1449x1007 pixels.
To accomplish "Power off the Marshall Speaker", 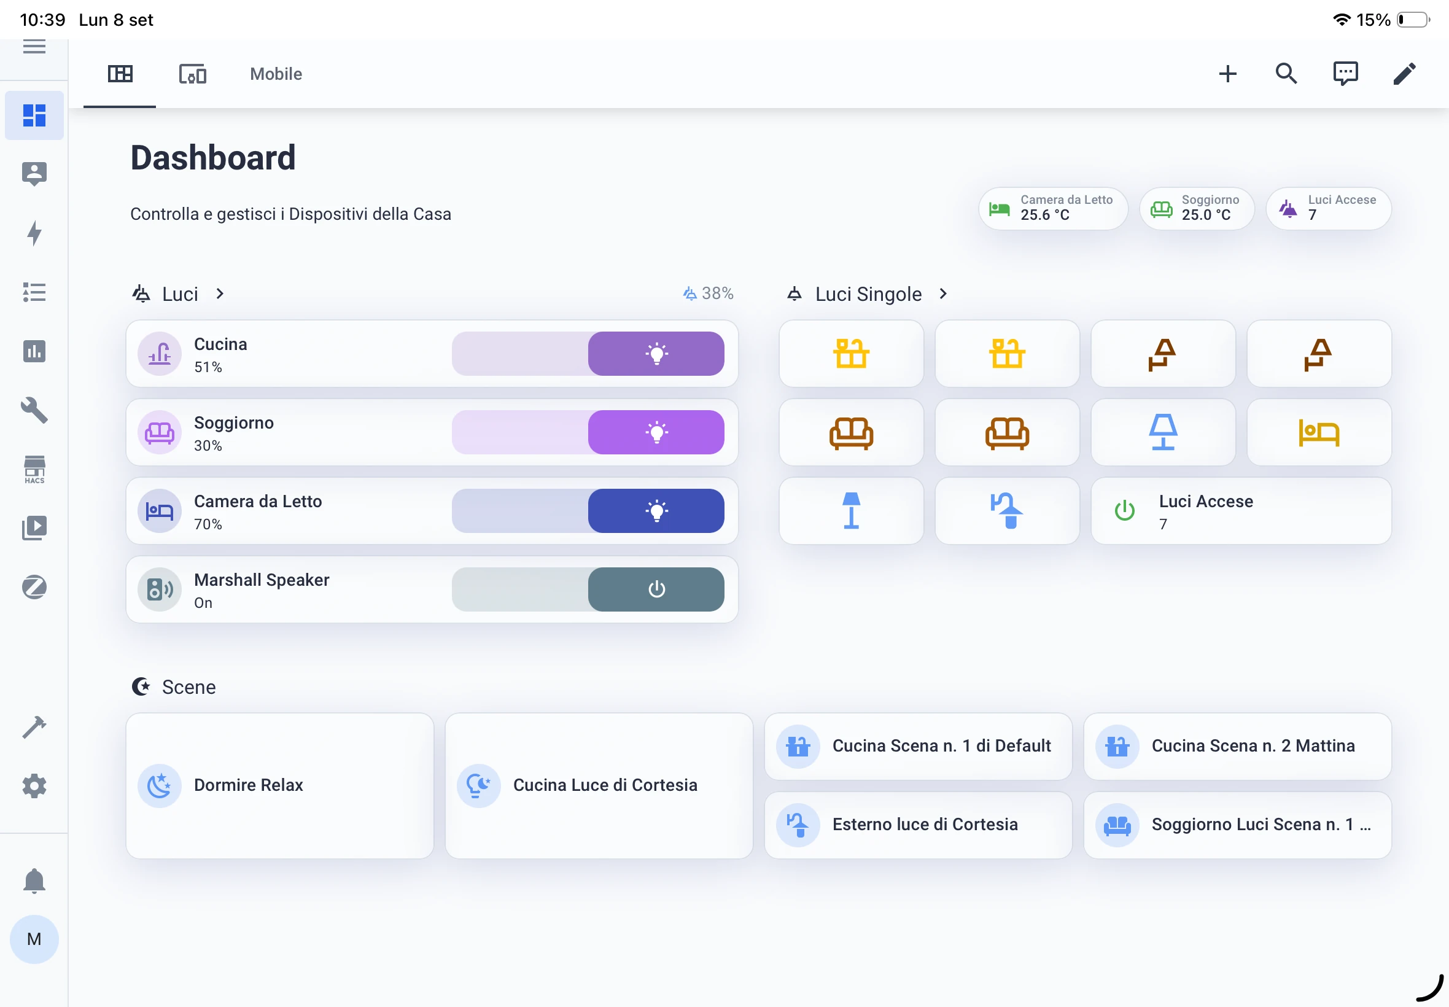I will (x=656, y=589).
